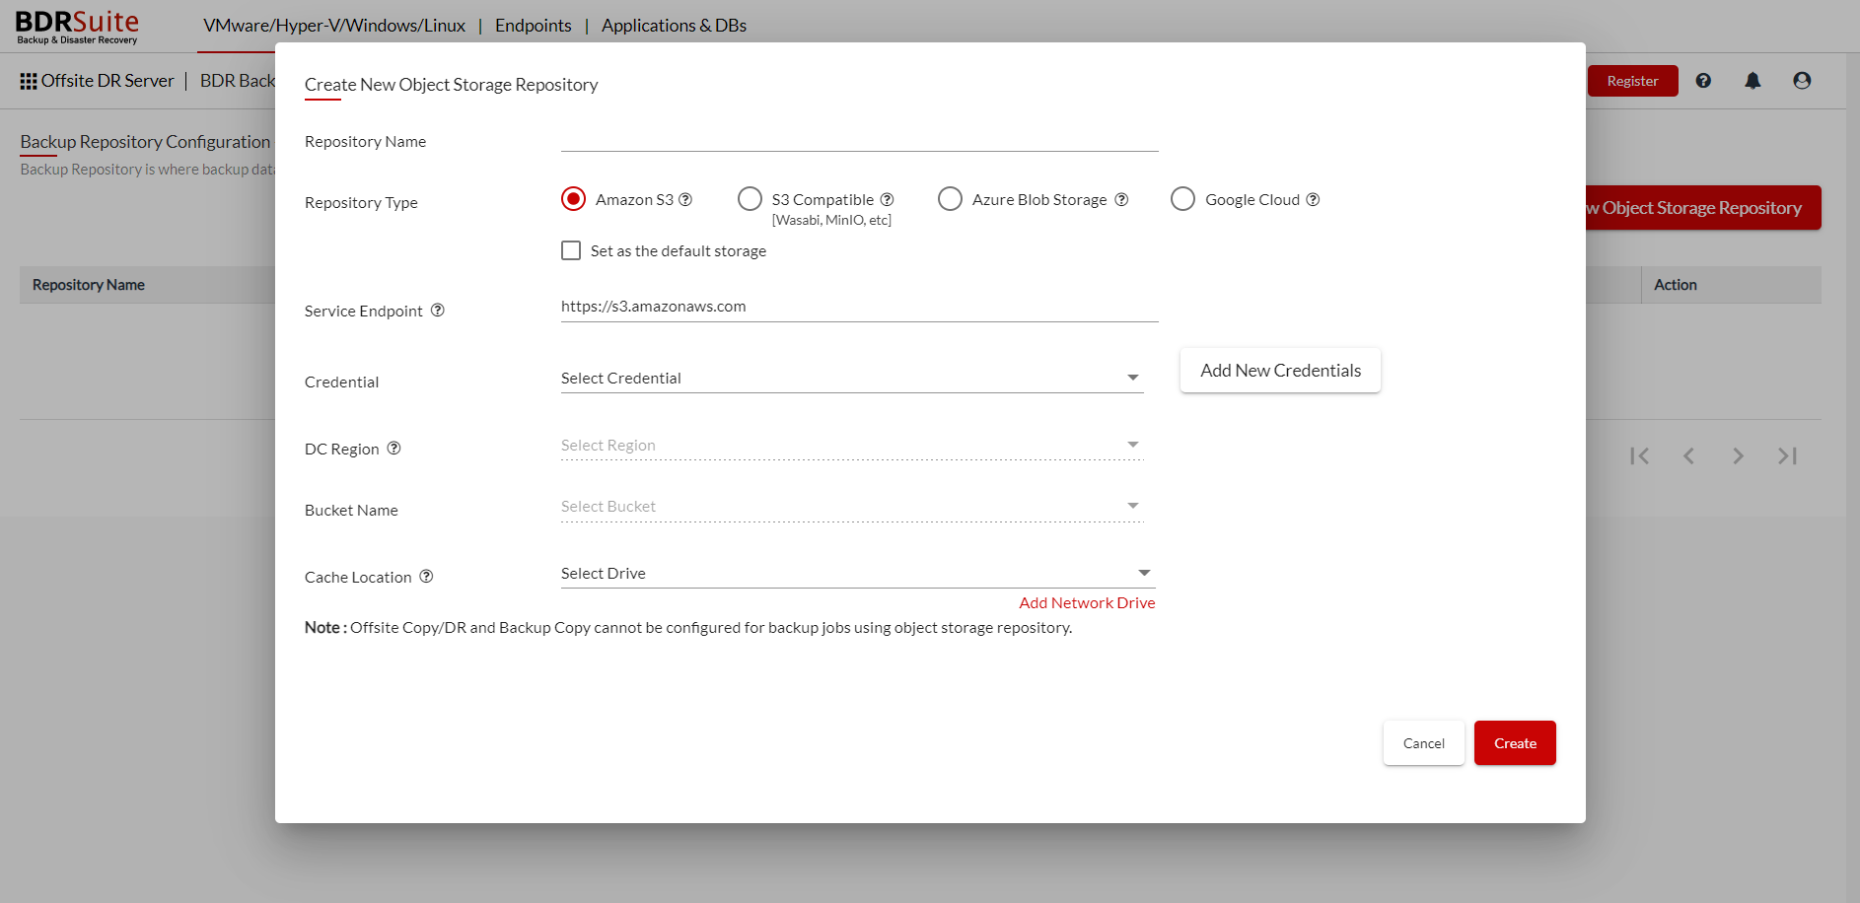Viewport: 1860px width, 903px height.
Task: Go to last page pagination icon
Action: coord(1787,455)
